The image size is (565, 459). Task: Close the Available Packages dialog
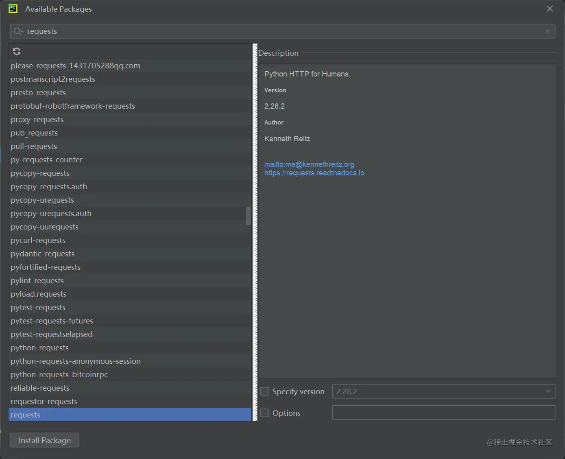(550, 9)
